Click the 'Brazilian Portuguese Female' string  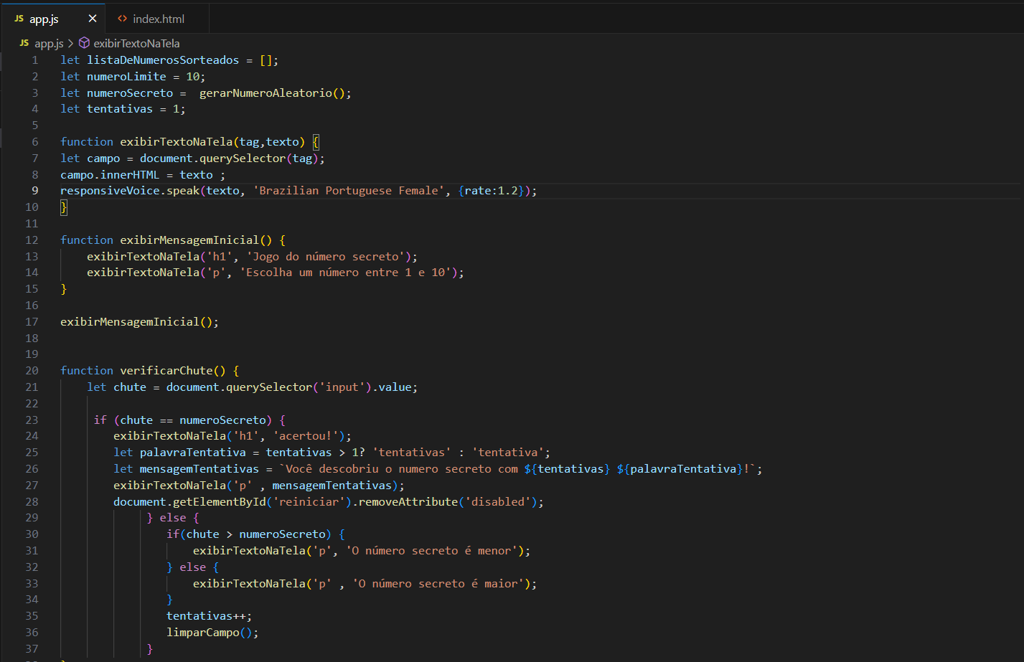click(x=349, y=191)
